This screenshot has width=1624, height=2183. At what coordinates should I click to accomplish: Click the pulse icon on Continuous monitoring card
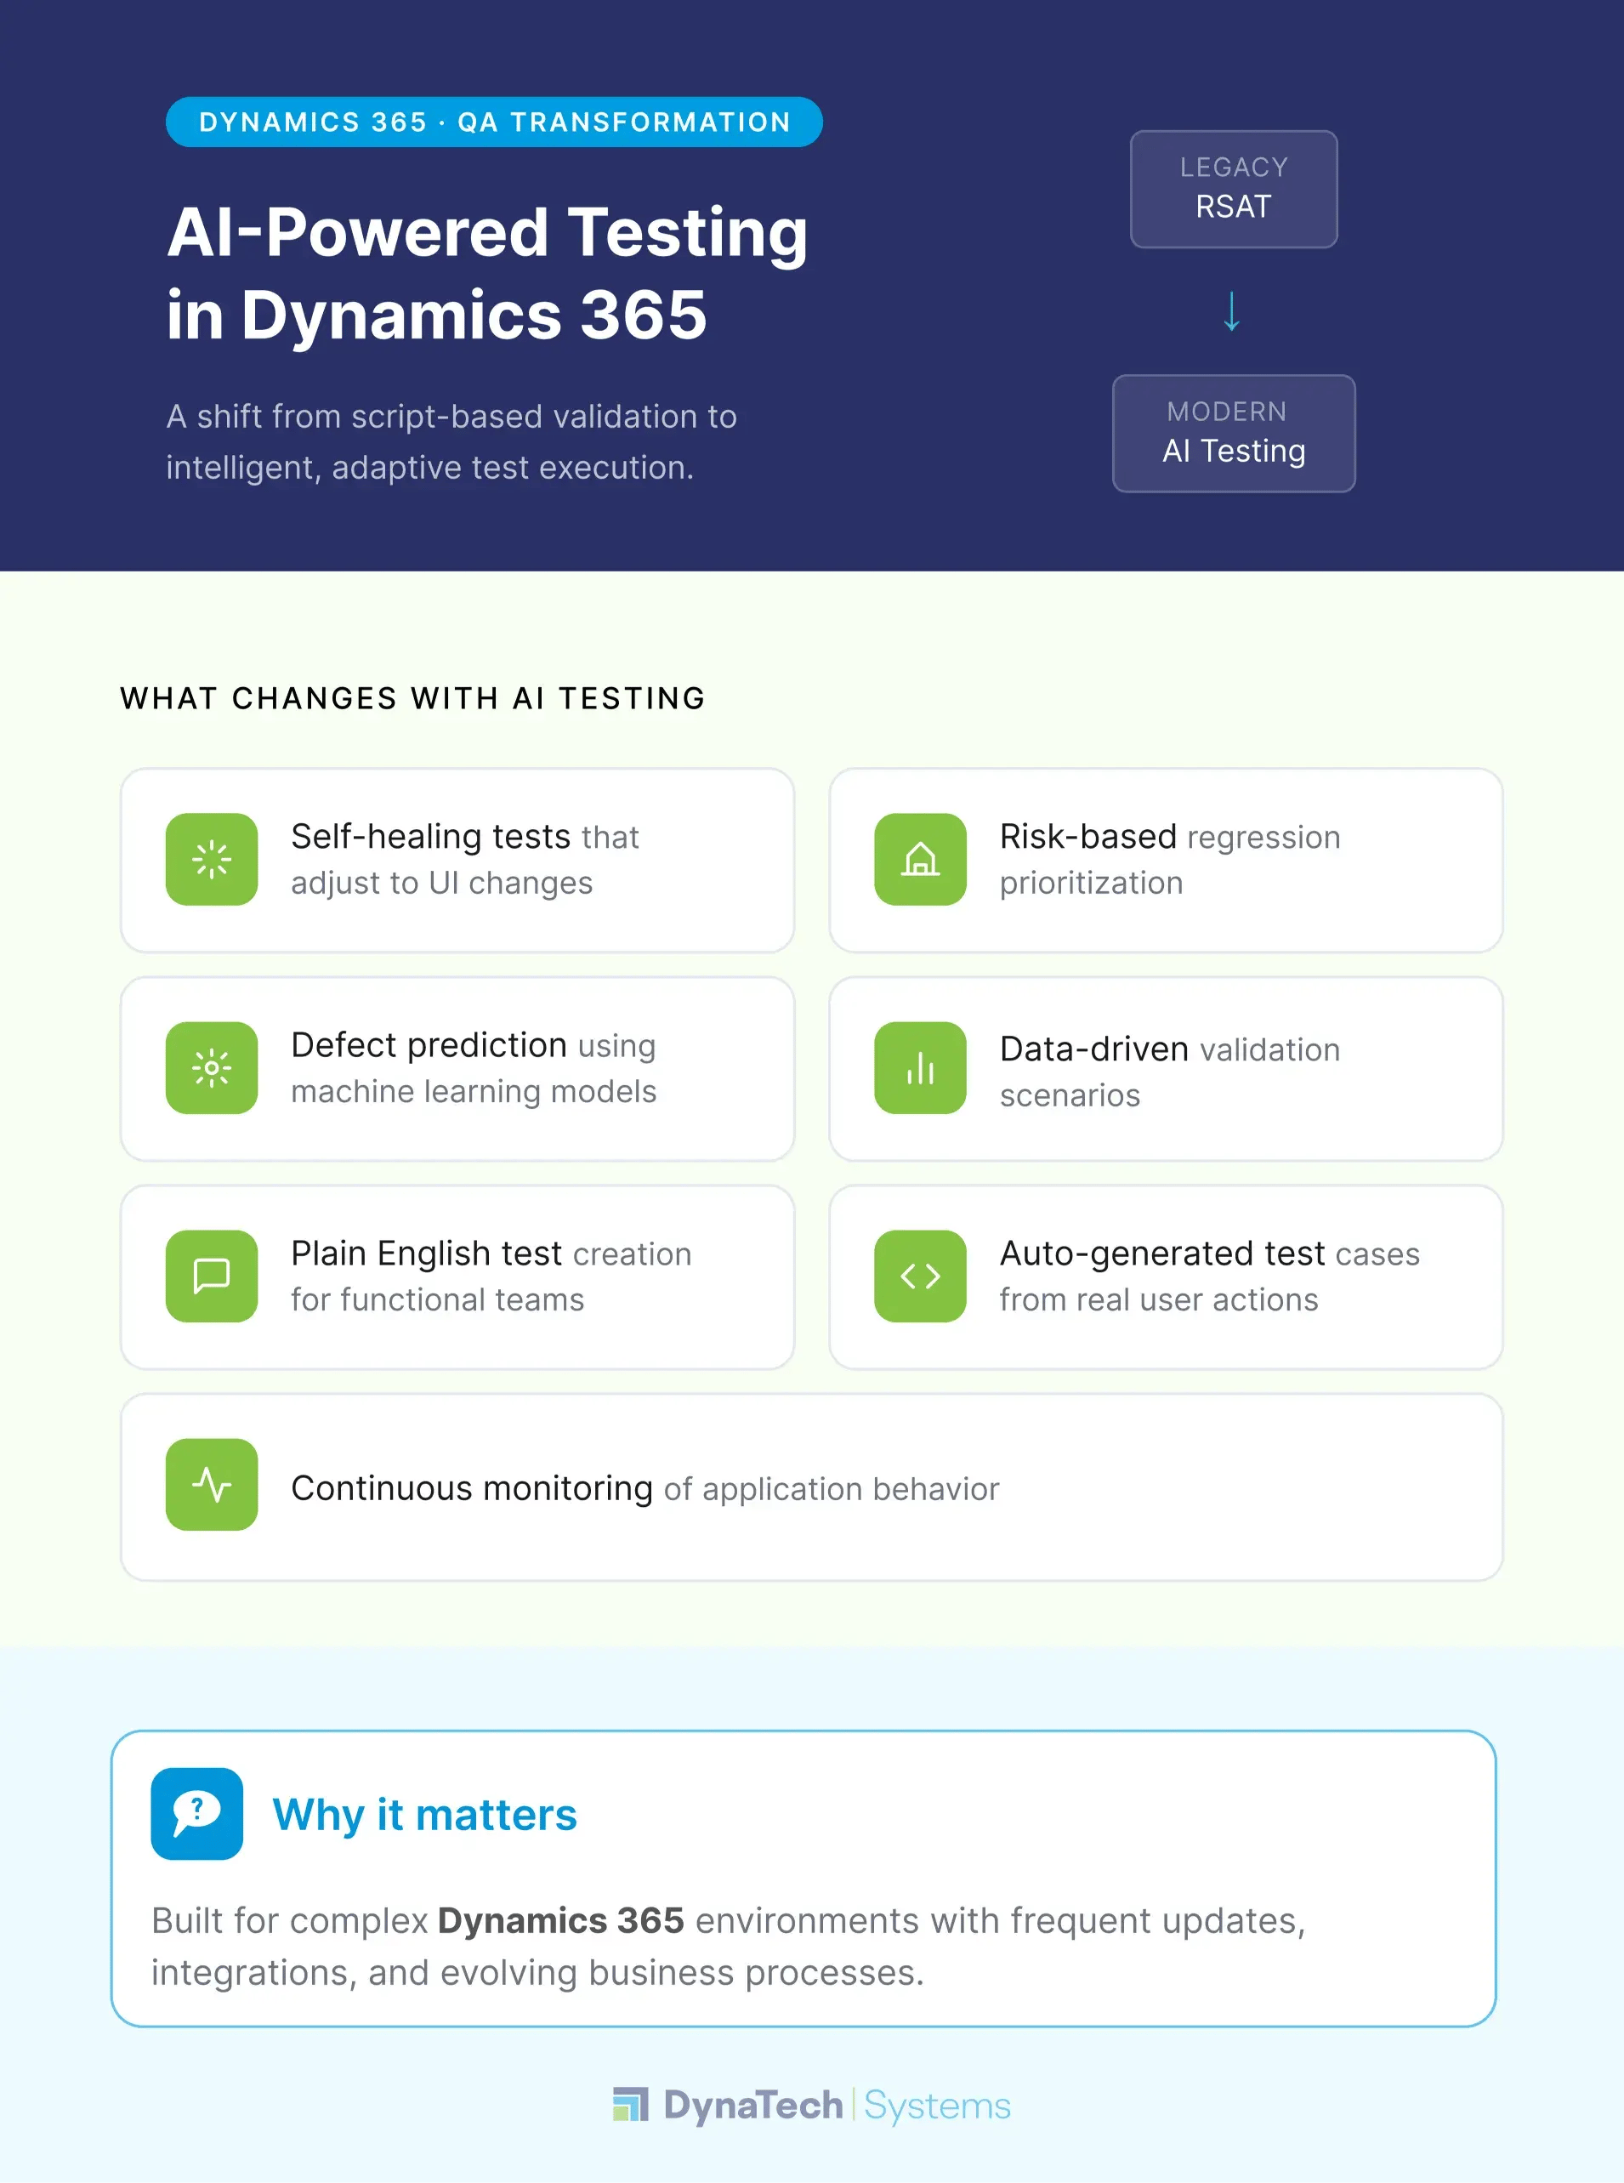212,1486
